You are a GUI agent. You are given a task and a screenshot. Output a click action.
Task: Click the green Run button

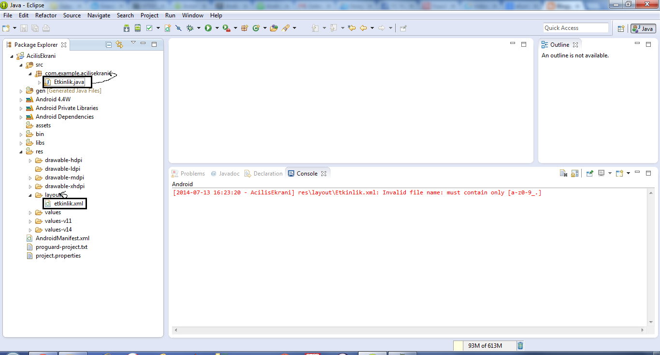(208, 28)
